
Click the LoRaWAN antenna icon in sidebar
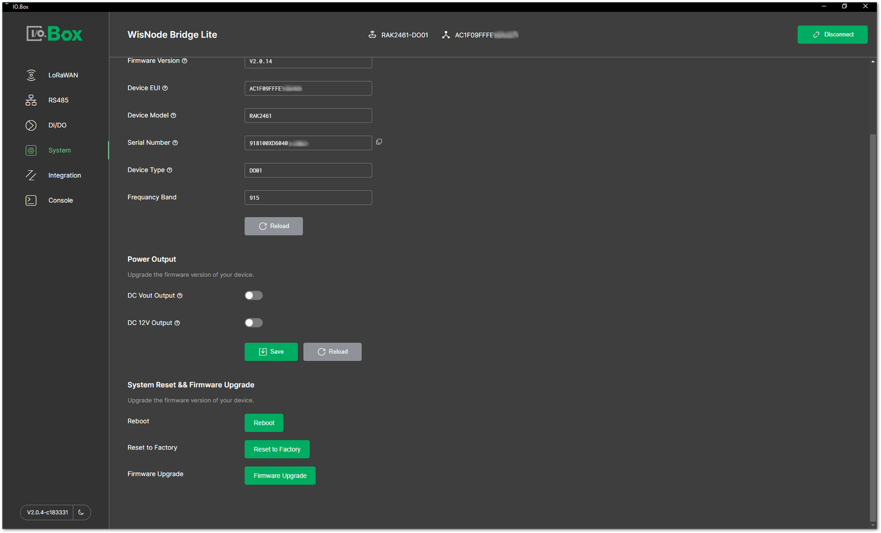click(x=31, y=75)
